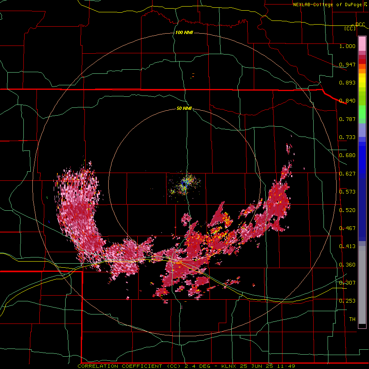The image size is (369, 369).
Task: Select the 1.000 legend value
Action: pos(347,46)
